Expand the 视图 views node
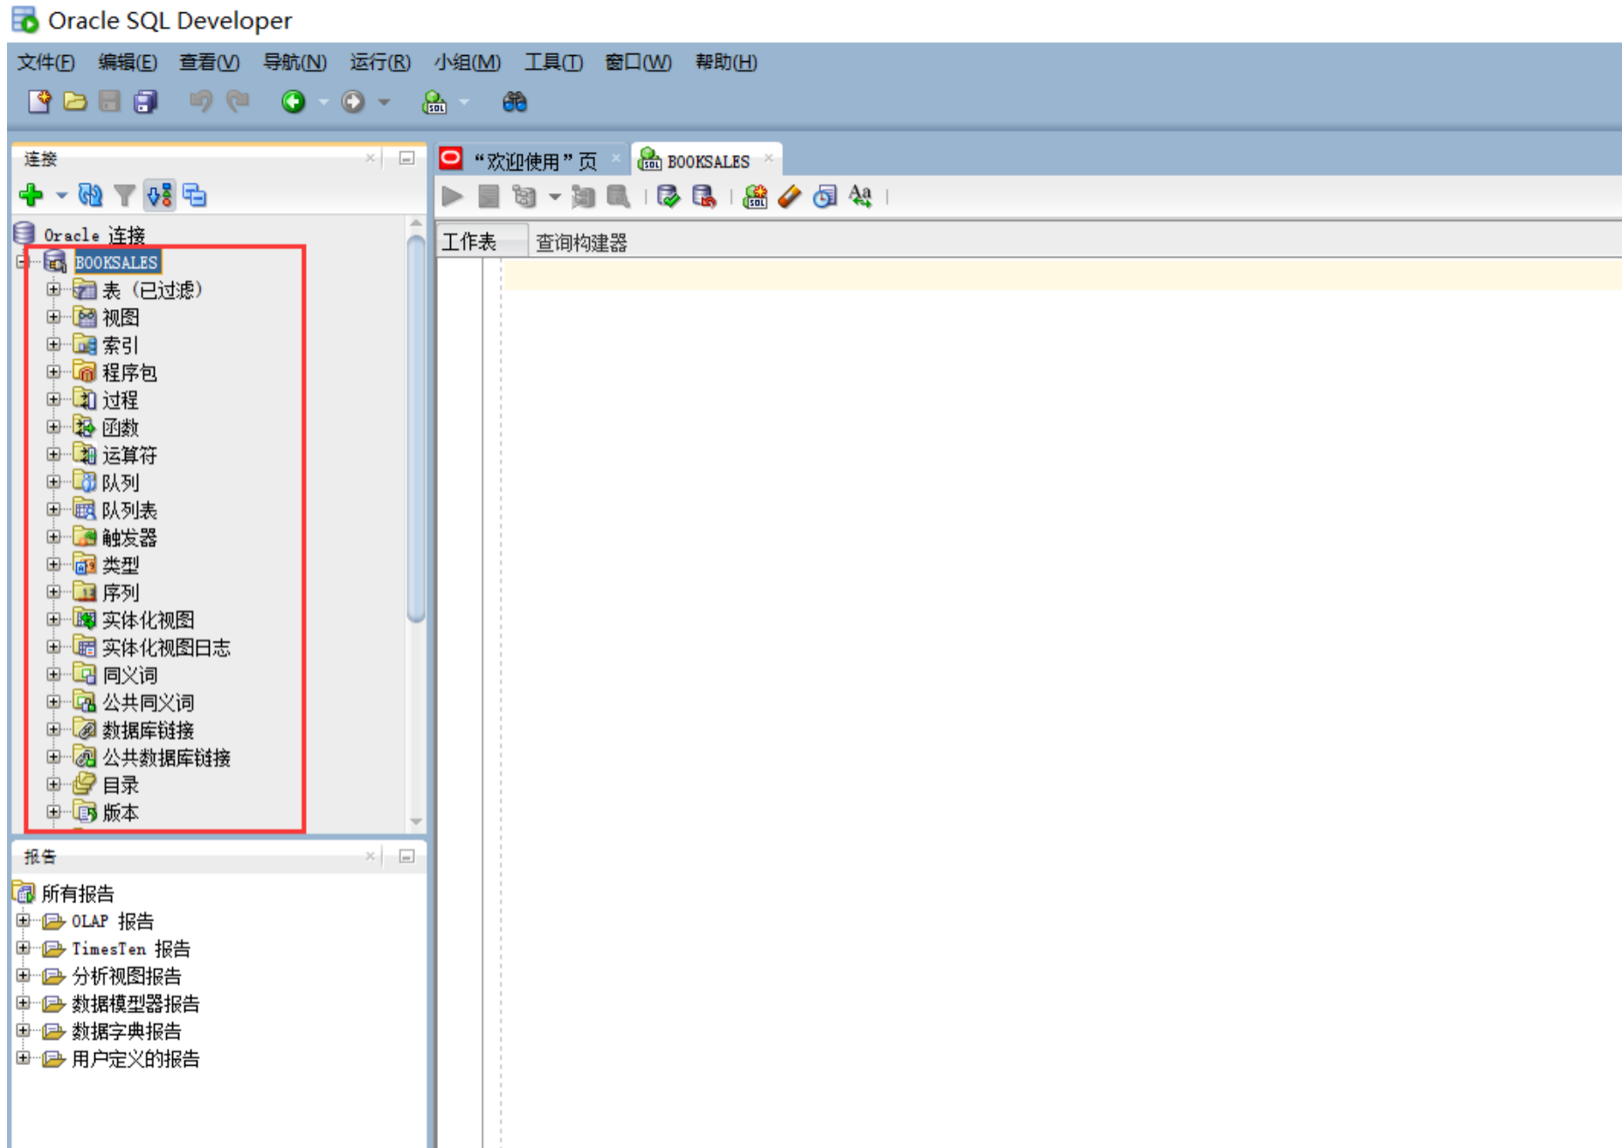This screenshot has width=1622, height=1148. pos(53,317)
